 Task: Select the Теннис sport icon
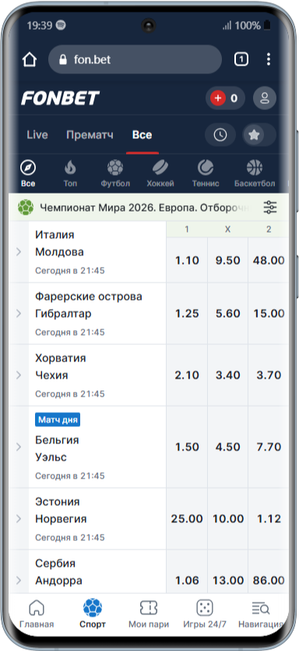[206, 173]
